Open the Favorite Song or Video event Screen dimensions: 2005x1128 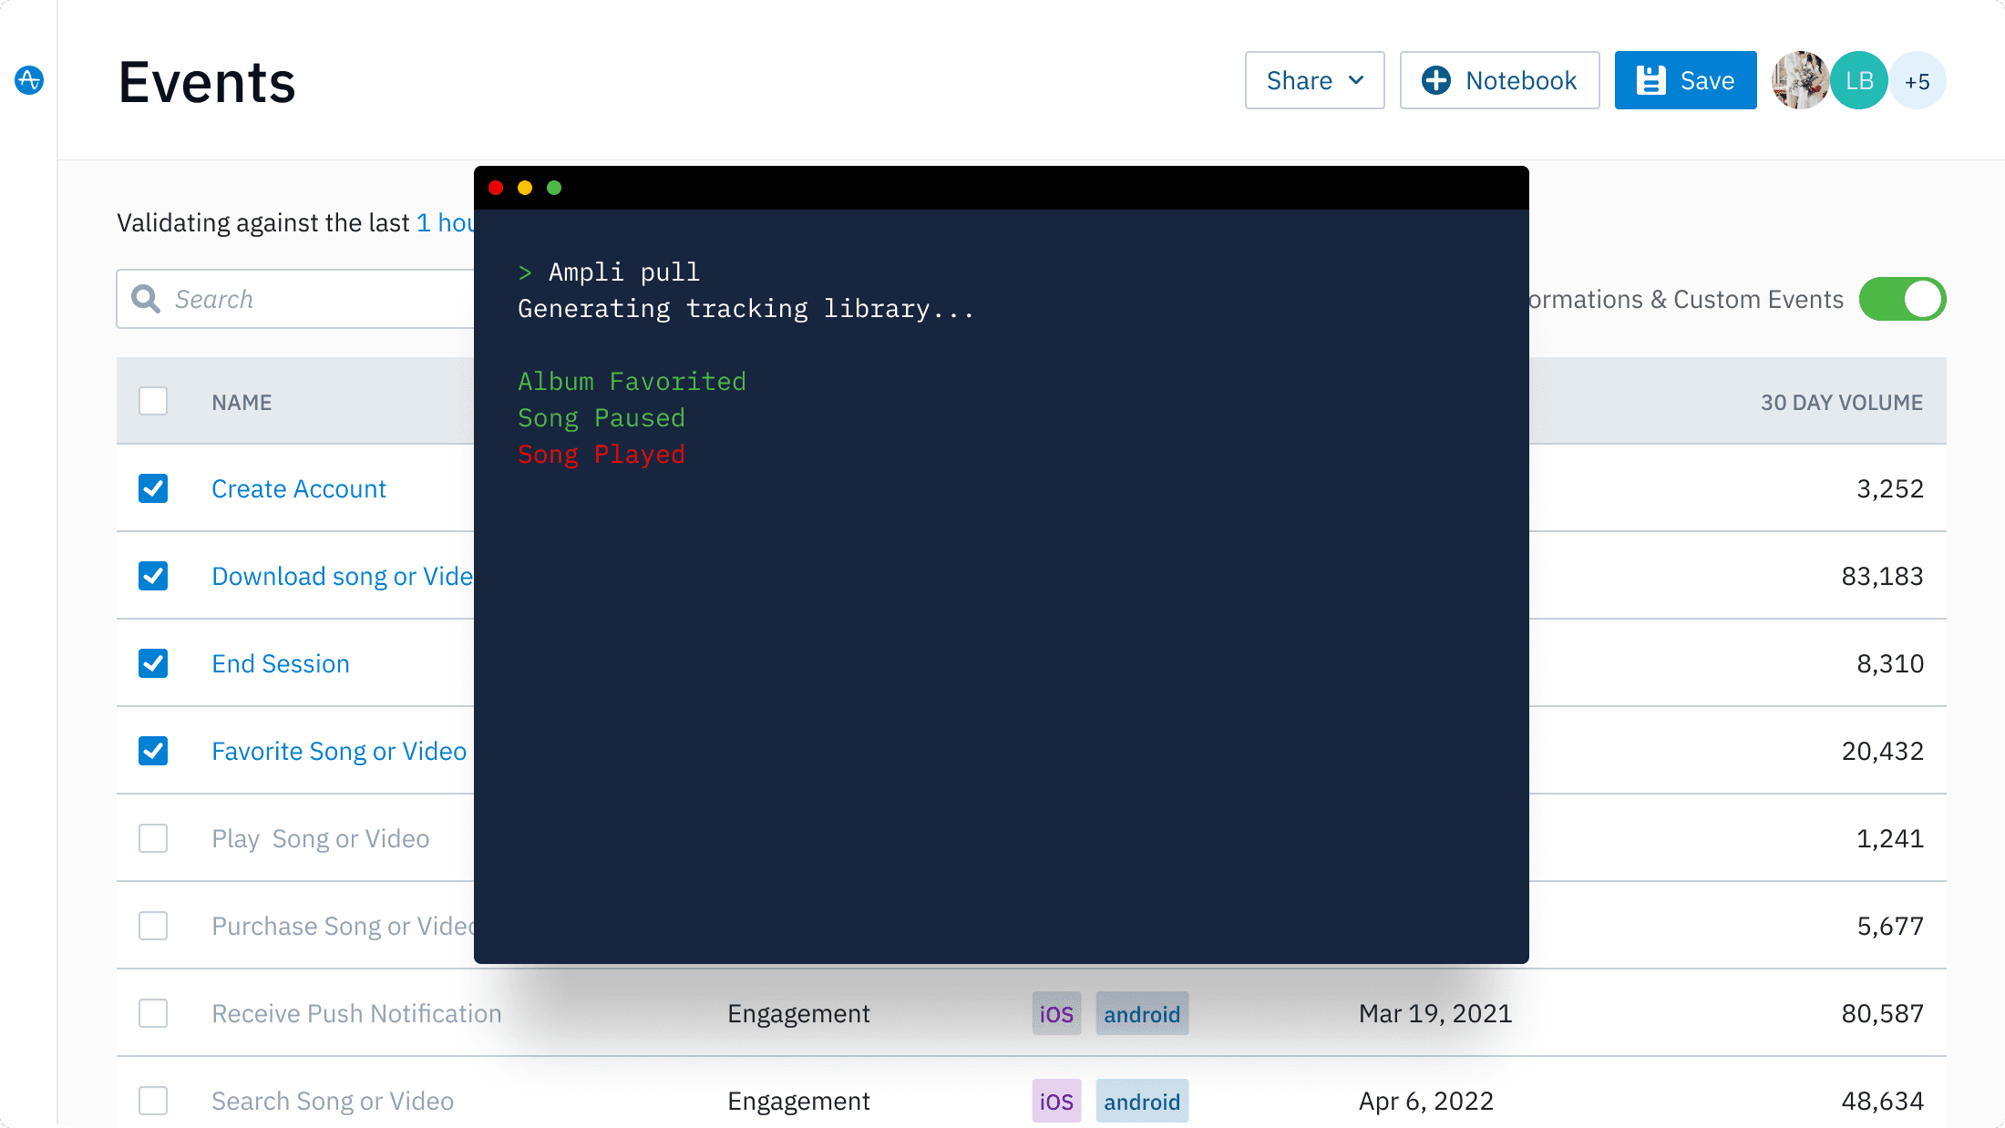[x=339, y=751]
